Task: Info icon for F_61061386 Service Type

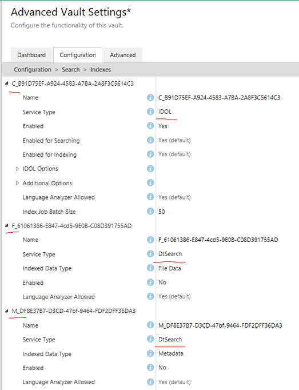Action: (x=150, y=254)
